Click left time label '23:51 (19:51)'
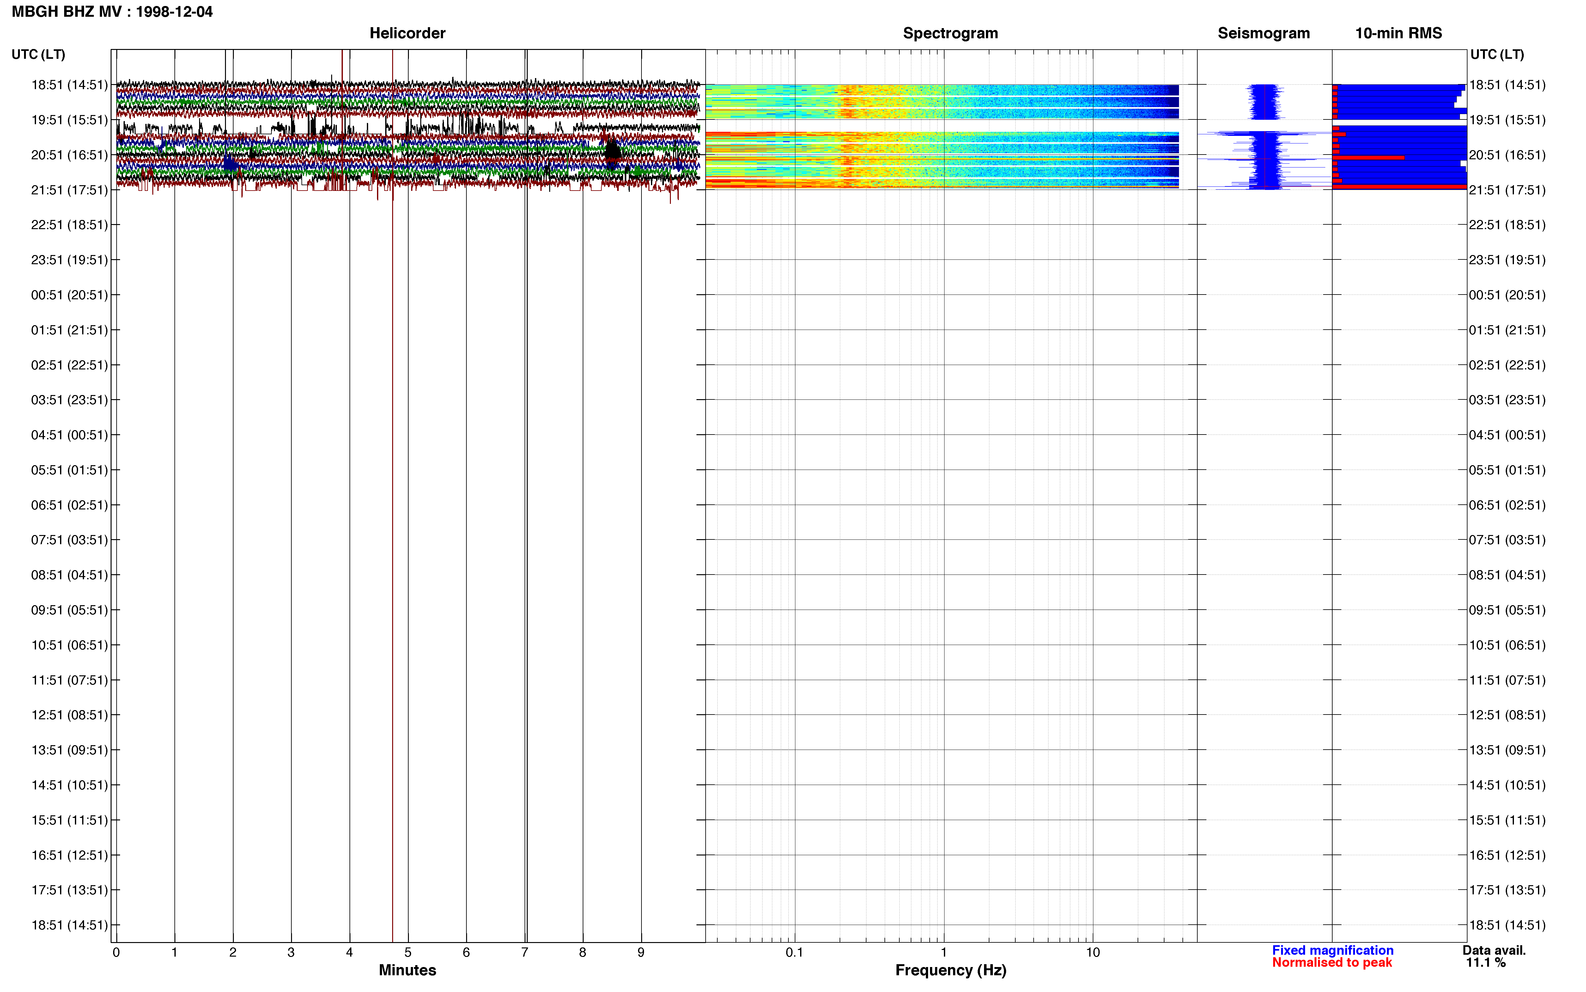 coord(70,260)
